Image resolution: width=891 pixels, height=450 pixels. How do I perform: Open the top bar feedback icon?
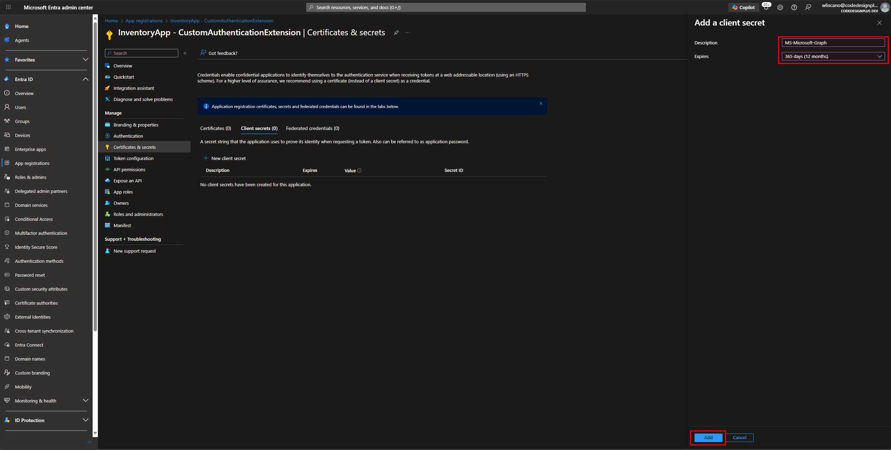808,7
